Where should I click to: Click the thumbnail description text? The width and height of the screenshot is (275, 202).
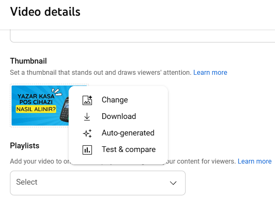tap(100, 73)
